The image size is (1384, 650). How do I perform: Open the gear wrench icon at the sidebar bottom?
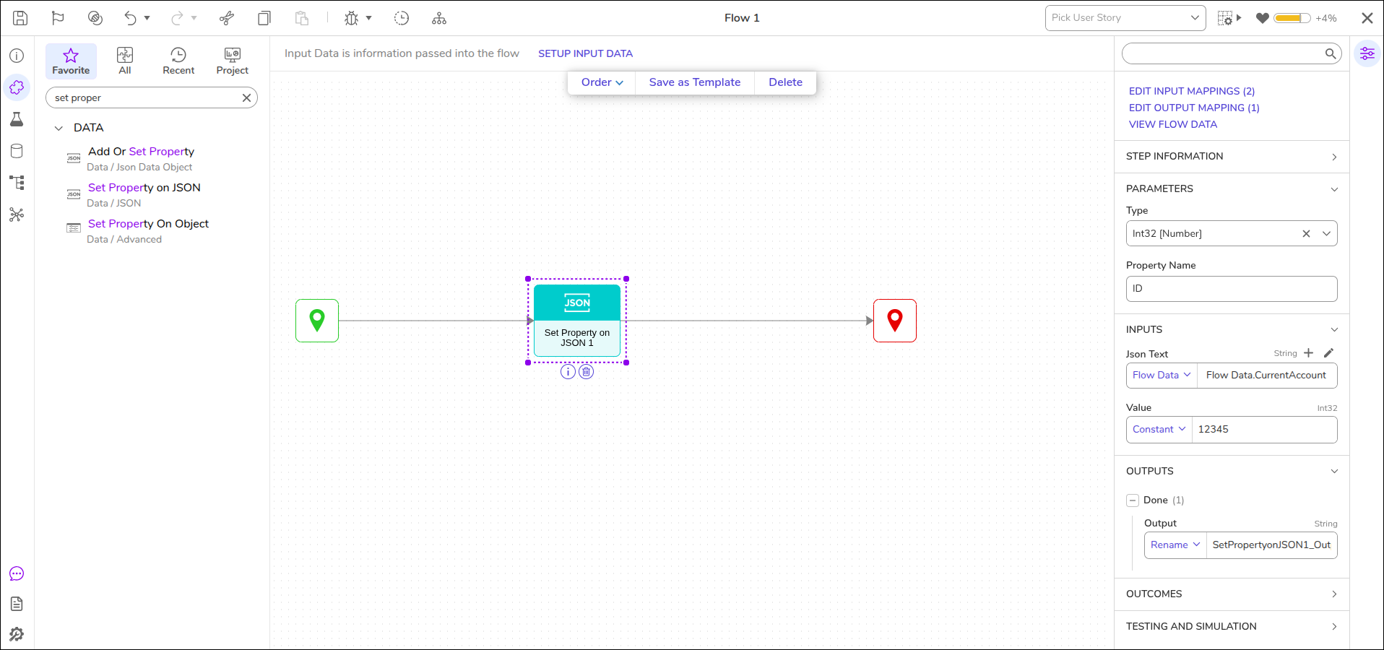pyautogui.click(x=17, y=634)
